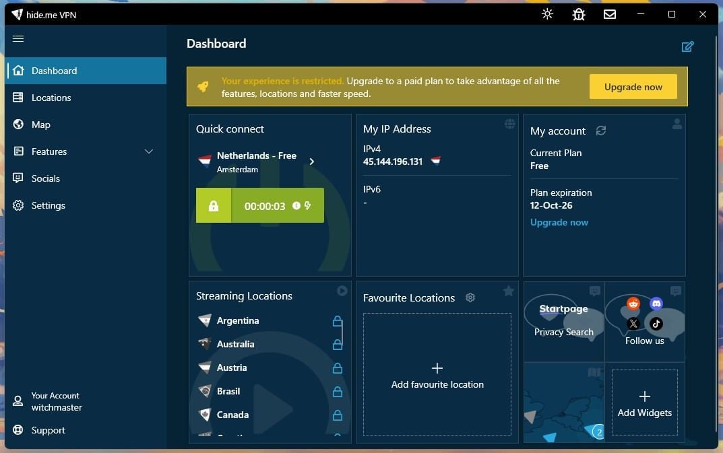Click the lock icon beside Argentina
Viewport: 723px width, 453px height.
(x=338, y=321)
